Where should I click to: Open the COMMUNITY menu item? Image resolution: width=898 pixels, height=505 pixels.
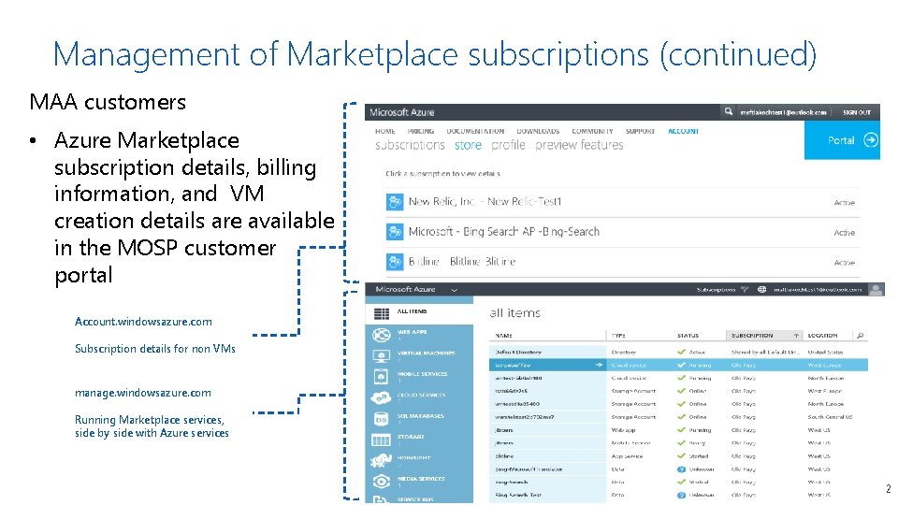click(x=592, y=131)
